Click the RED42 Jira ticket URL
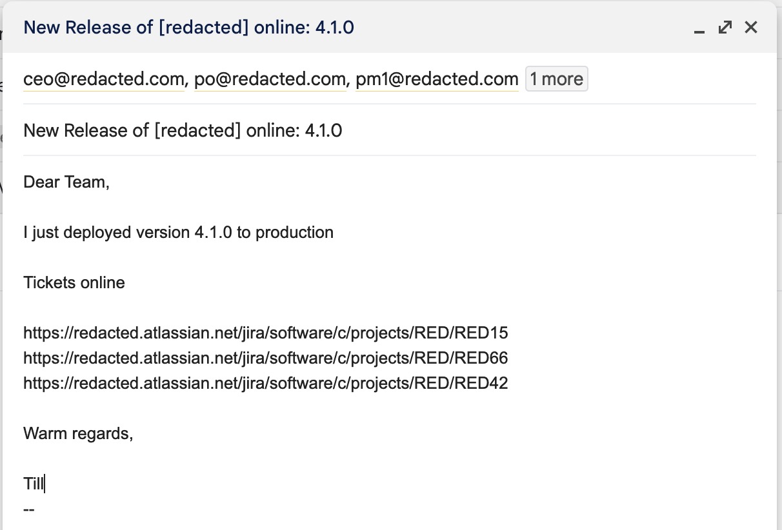782x530 pixels. (x=265, y=383)
